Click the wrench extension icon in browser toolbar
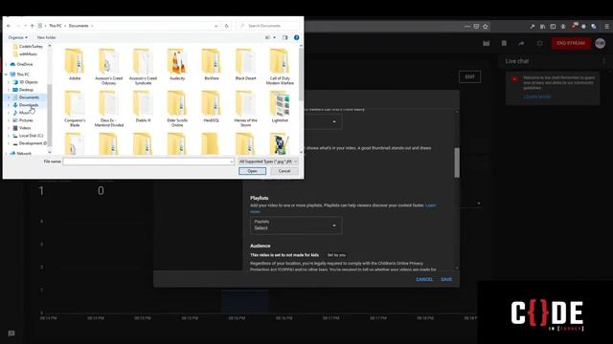This screenshot has height=344, width=613. coord(533,27)
